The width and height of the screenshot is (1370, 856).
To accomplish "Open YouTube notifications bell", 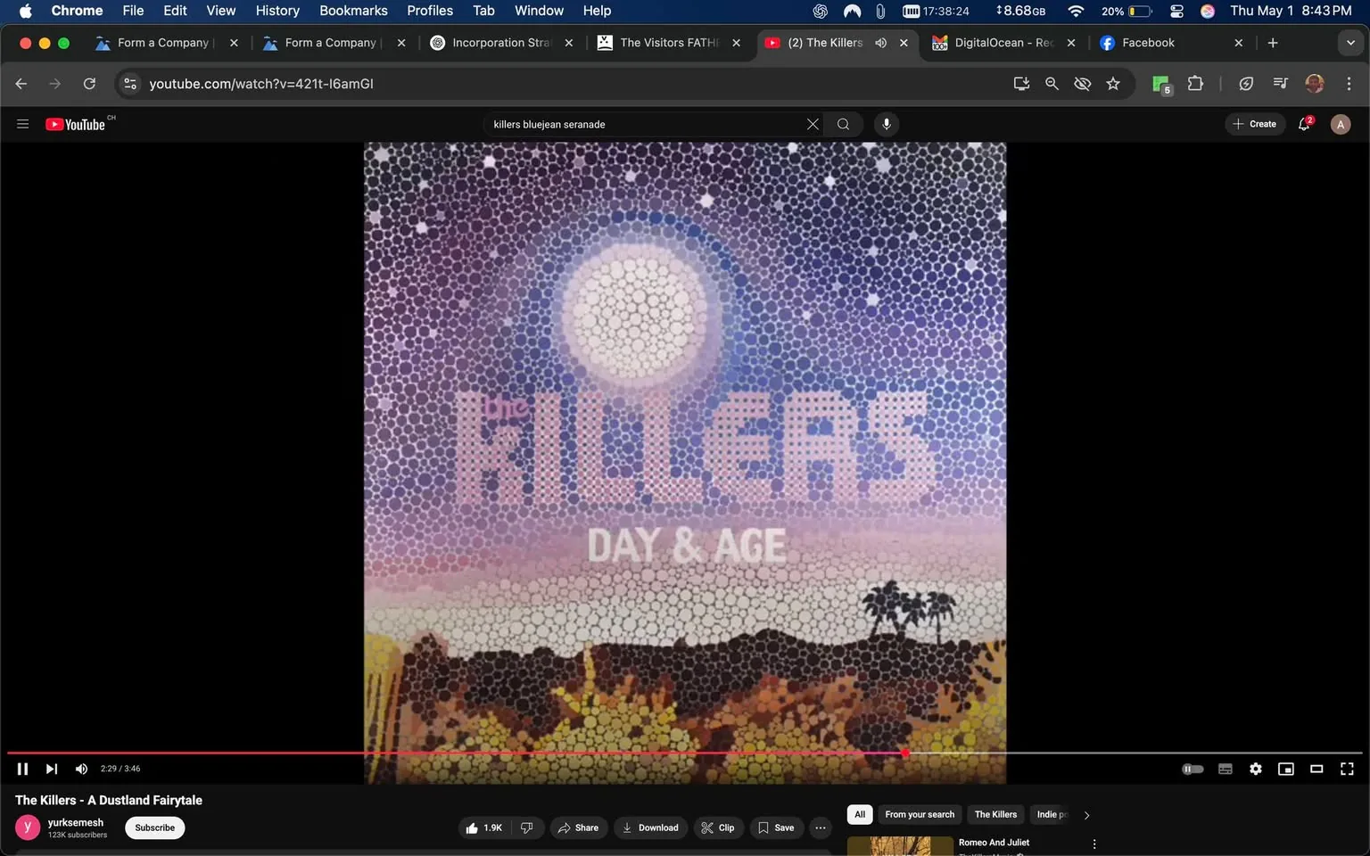I will click(1302, 124).
